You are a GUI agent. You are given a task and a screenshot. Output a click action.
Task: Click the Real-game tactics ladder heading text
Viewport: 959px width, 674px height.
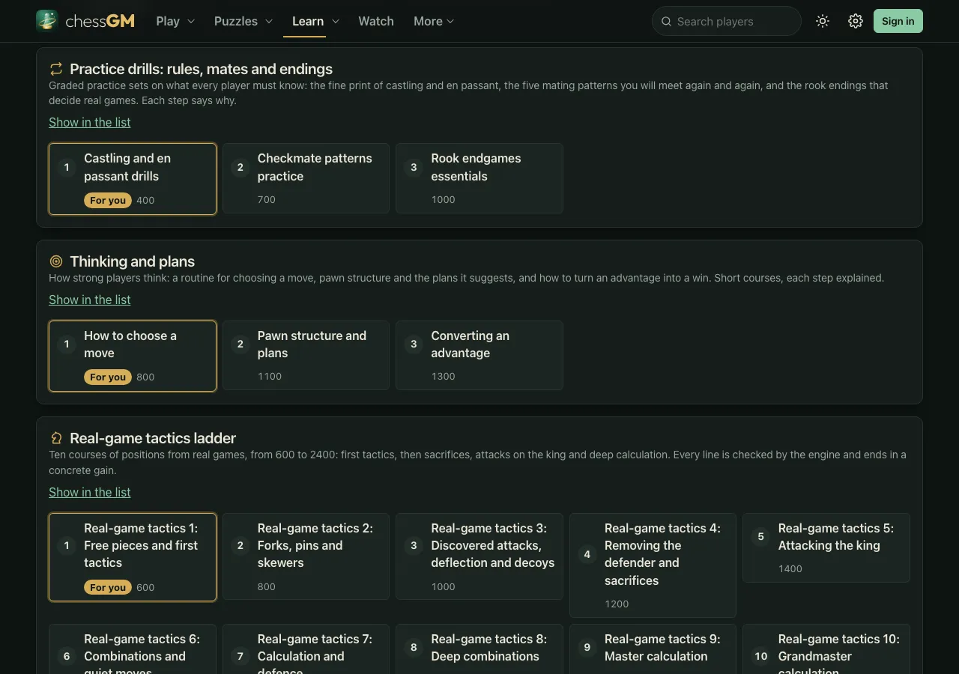click(x=153, y=438)
